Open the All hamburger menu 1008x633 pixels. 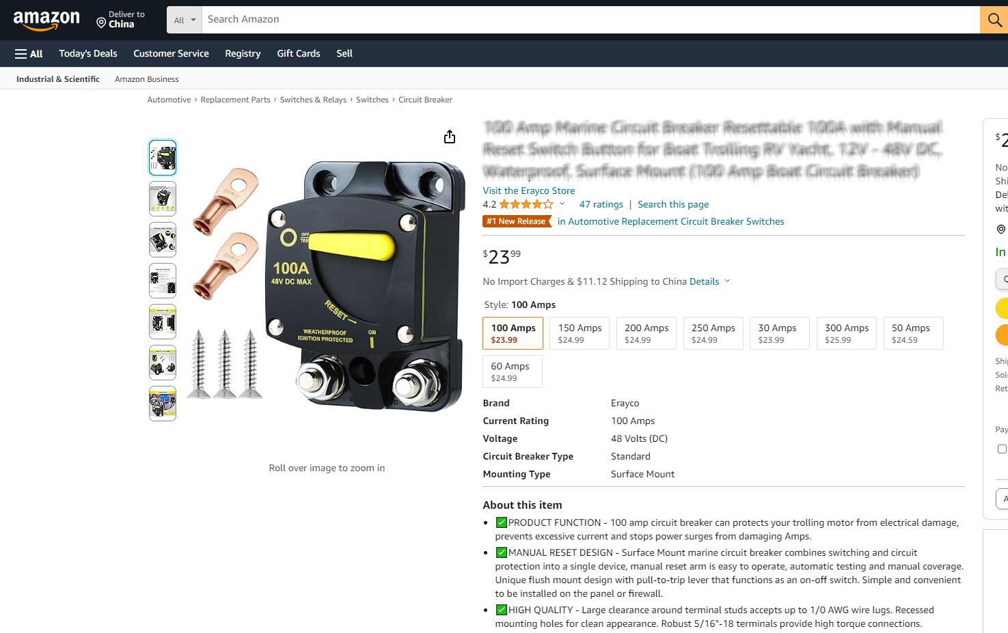[29, 53]
